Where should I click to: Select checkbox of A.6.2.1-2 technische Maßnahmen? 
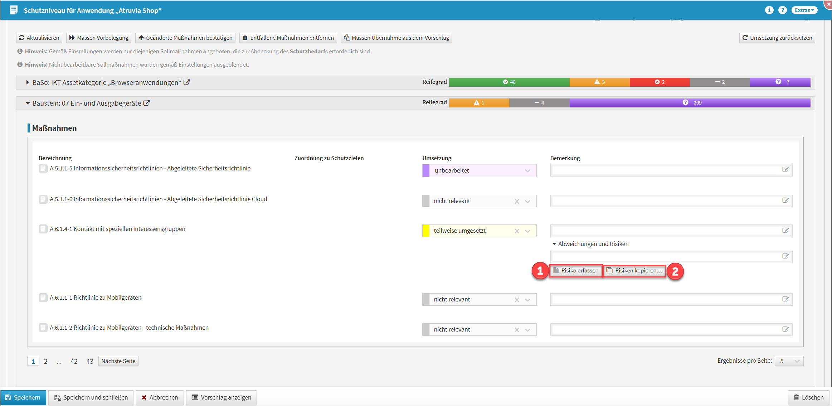43,328
